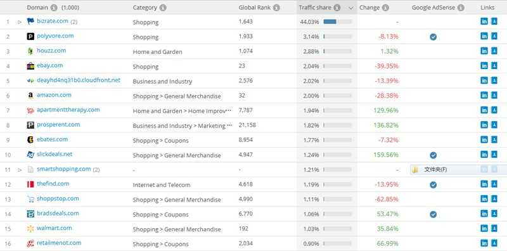The width and height of the screenshot is (507, 251).
Task: Click contact icon in retailmenot.com row
Action: coord(494,243)
